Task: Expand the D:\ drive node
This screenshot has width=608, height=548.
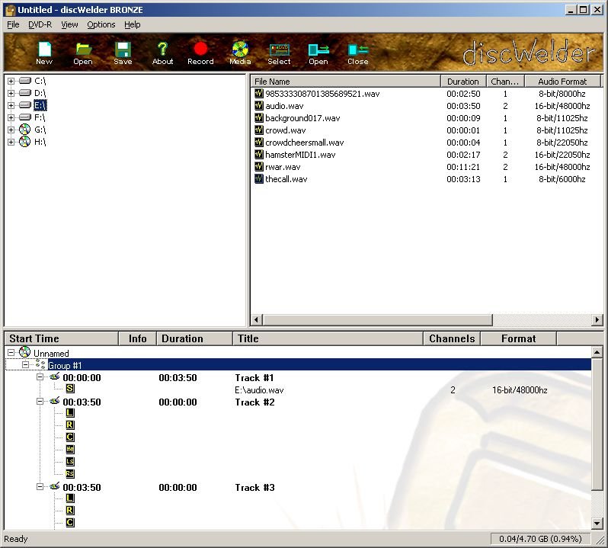Action: click(11, 93)
